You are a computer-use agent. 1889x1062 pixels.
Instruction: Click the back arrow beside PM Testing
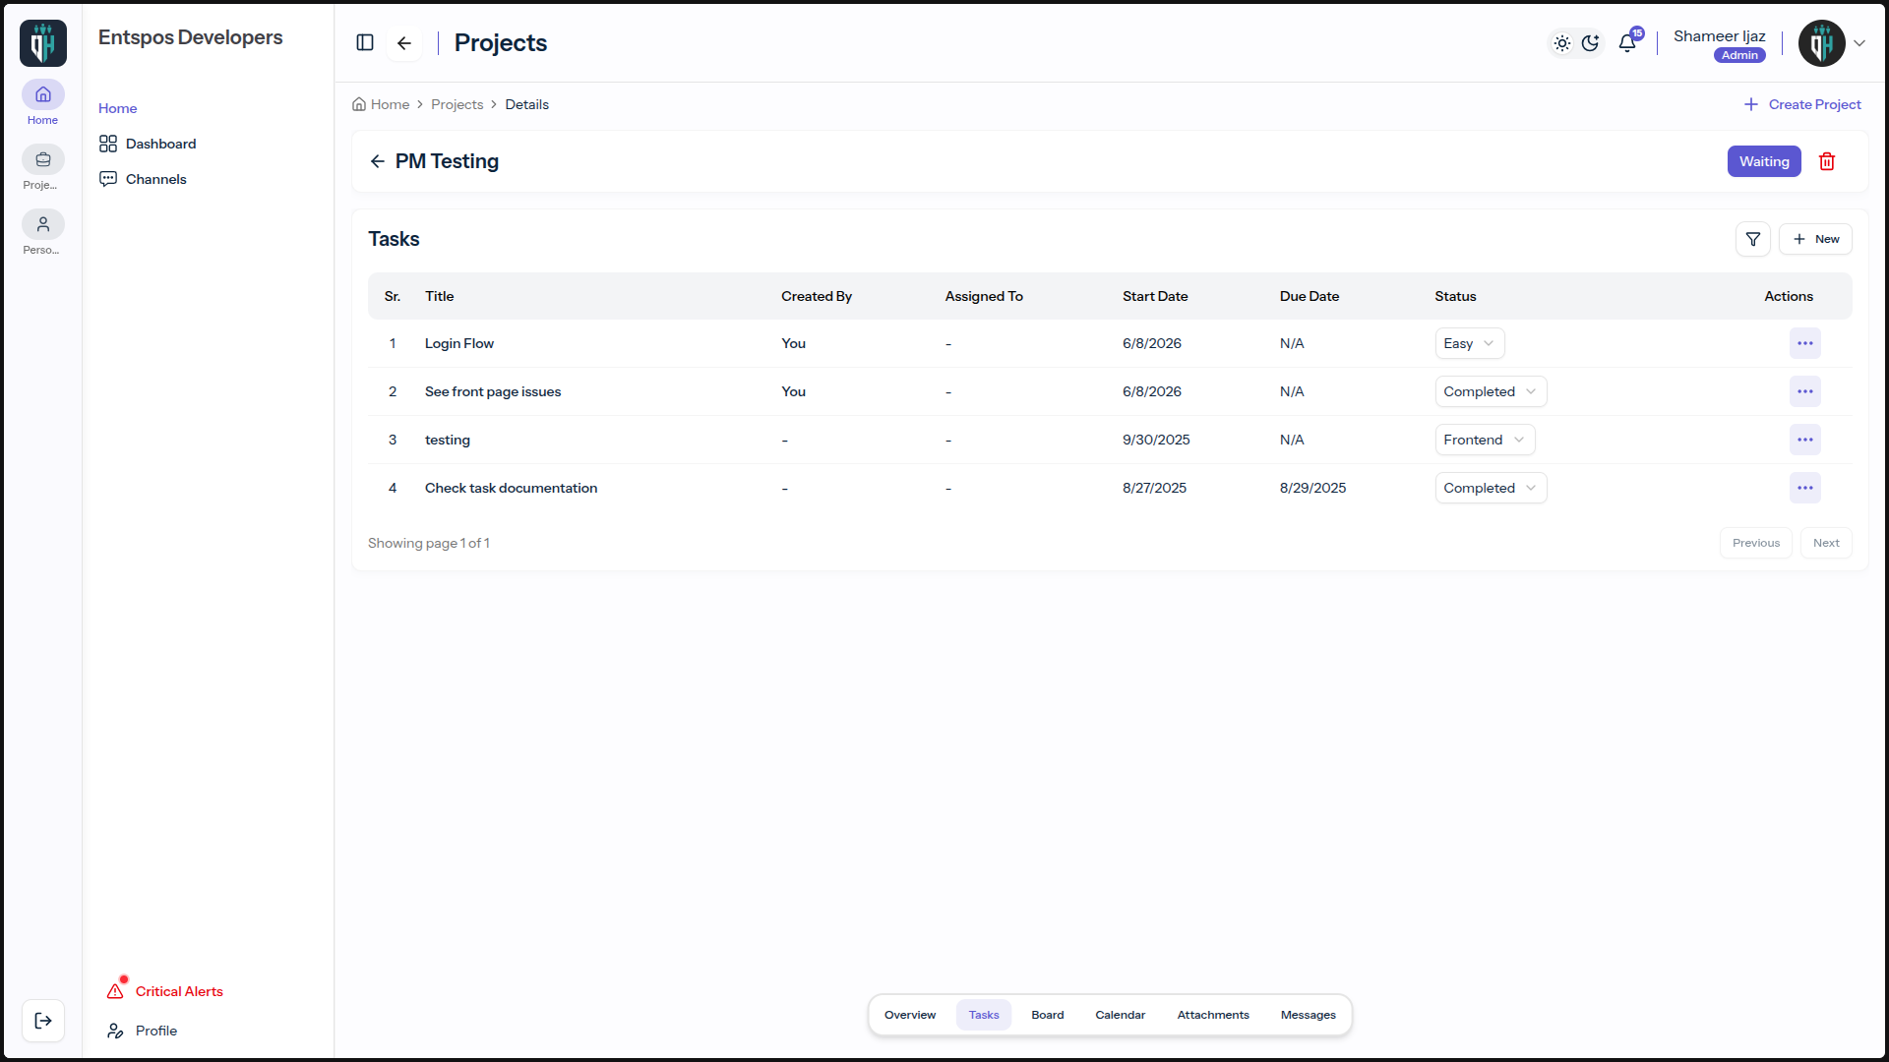(x=378, y=161)
